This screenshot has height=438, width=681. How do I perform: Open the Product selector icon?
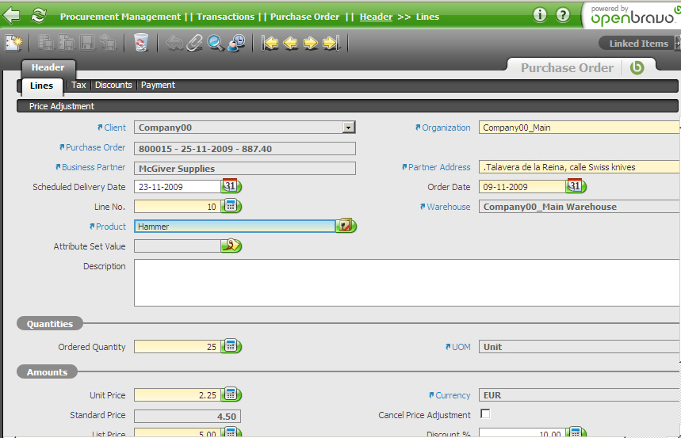pos(346,226)
